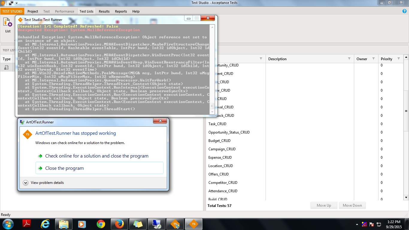409x230 pixels.
Task: Open the Project tab
Action: pos(33,11)
